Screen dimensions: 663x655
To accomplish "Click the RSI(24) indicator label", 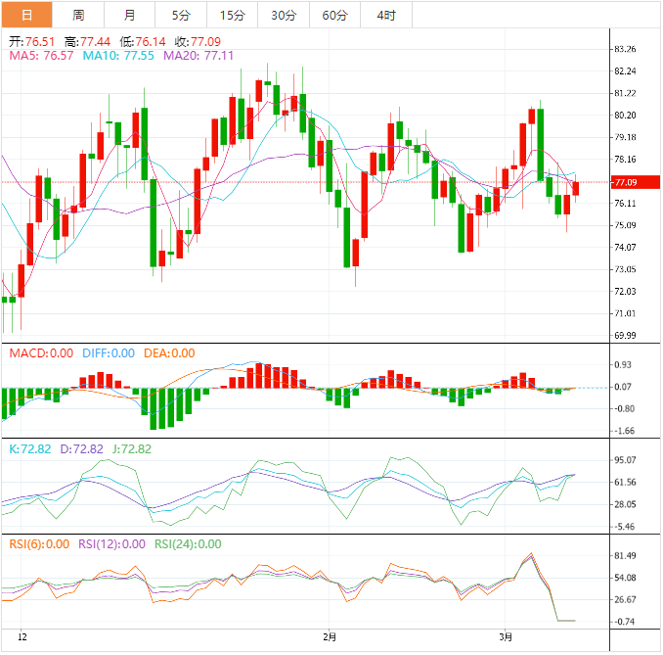I will pos(186,544).
